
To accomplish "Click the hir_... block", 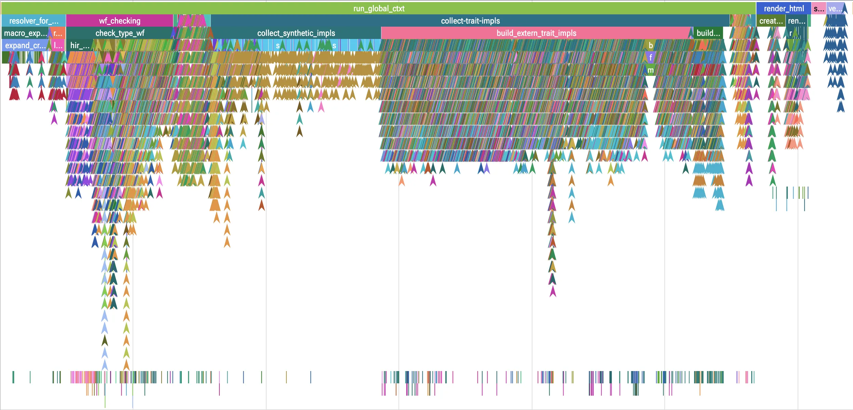I will point(80,45).
